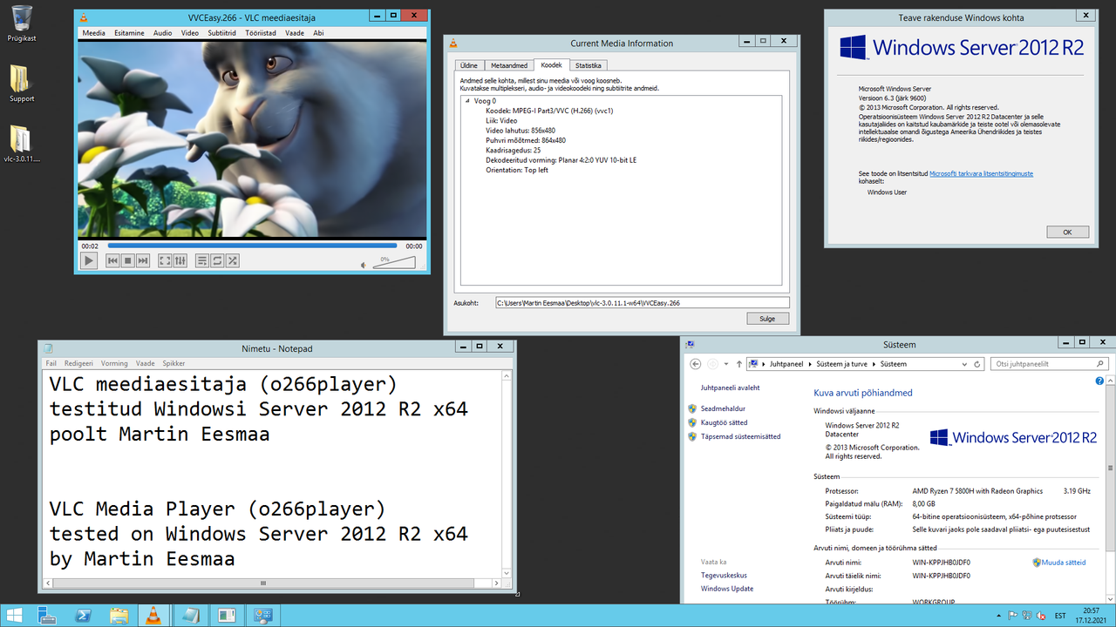The width and height of the screenshot is (1116, 627).
Task: Switch to Statistika tab
Action: point(588,65)
